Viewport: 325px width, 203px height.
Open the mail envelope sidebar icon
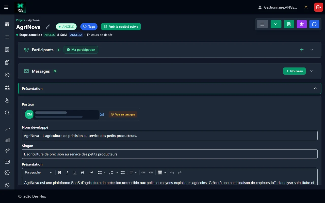pos(7,162)
